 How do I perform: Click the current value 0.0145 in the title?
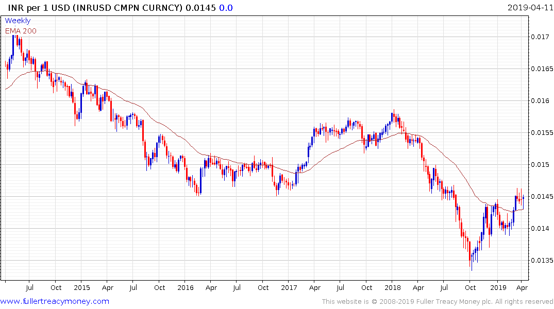[x=200, y=8]
